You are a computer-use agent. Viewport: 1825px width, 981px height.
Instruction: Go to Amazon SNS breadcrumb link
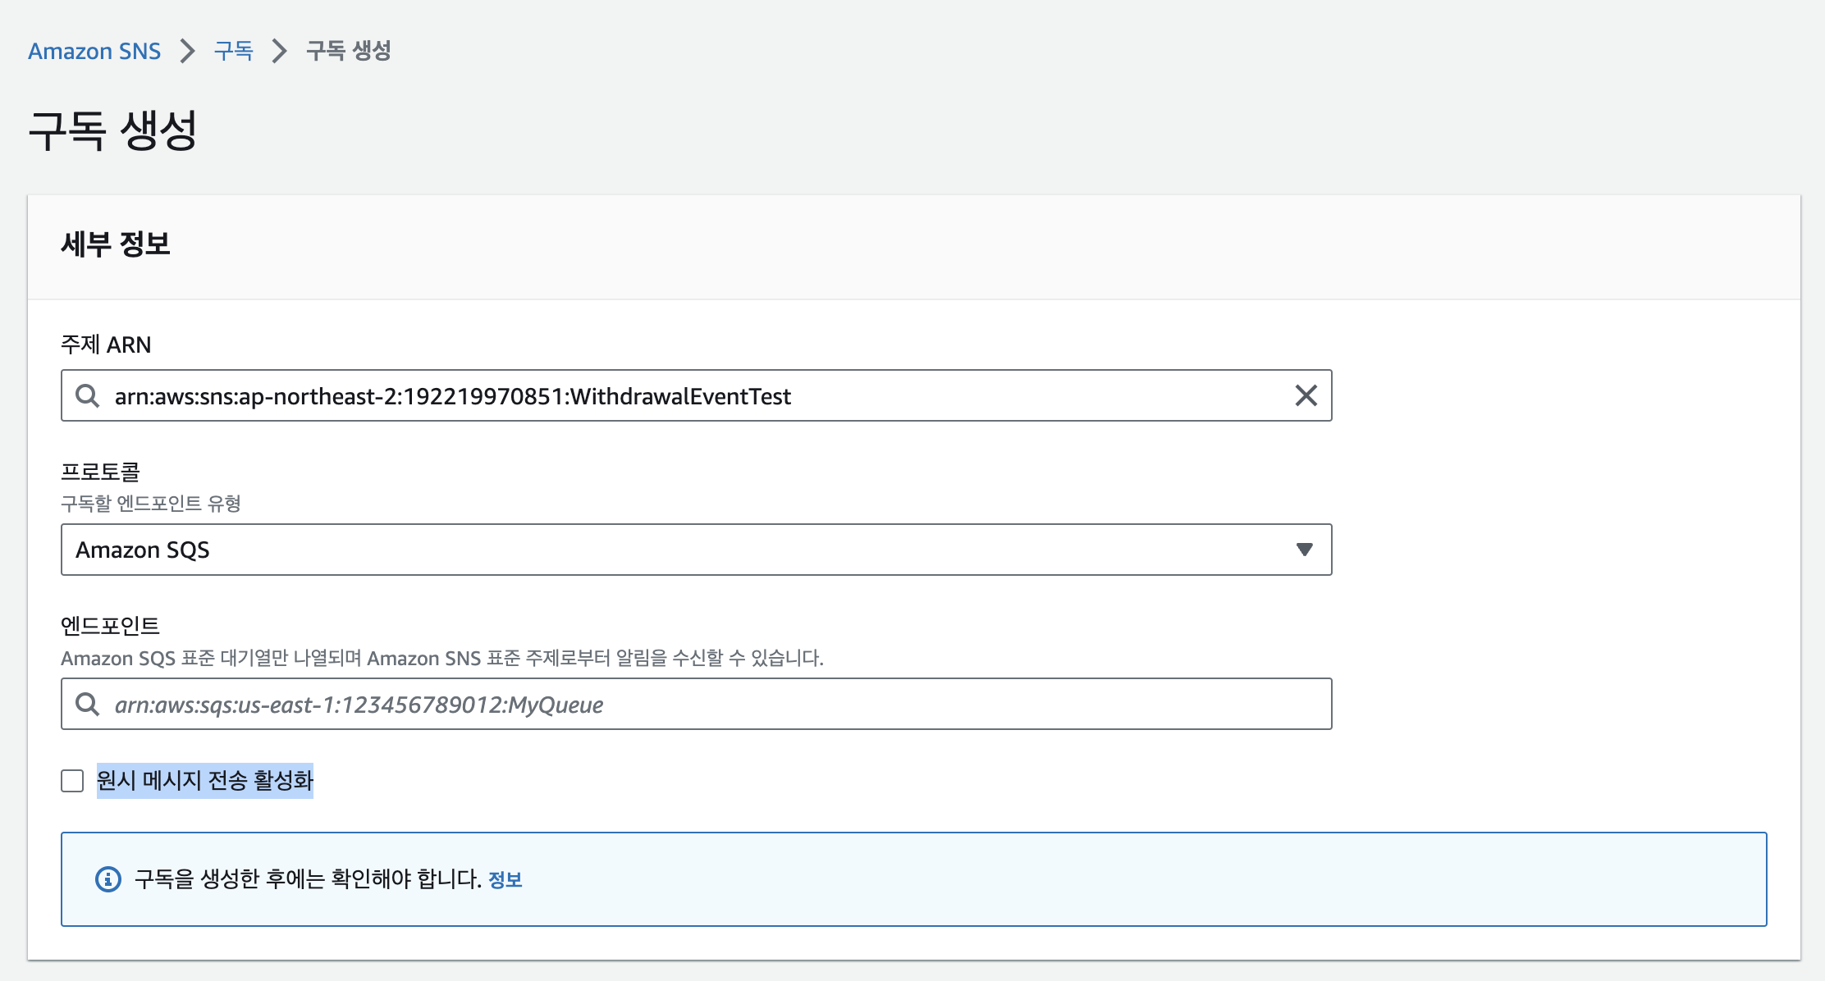click(94, 51)
